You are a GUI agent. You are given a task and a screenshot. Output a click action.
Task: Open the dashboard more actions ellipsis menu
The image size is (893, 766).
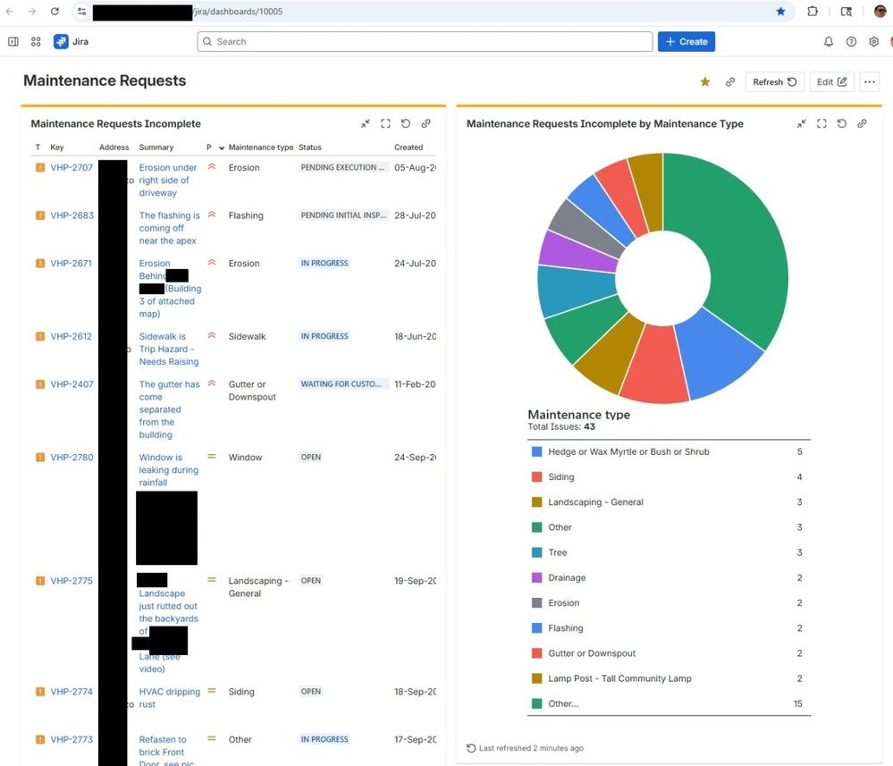[x=869, y=81]
